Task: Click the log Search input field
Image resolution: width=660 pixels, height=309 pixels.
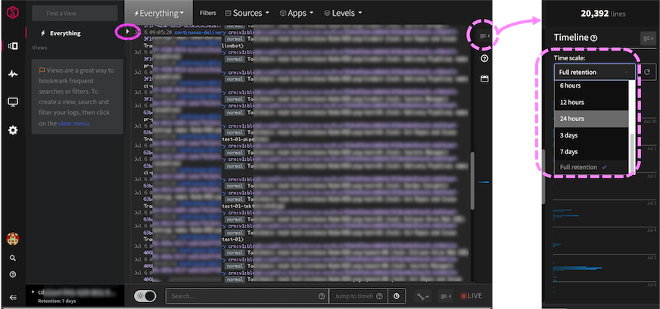Action: coord(247,296)
